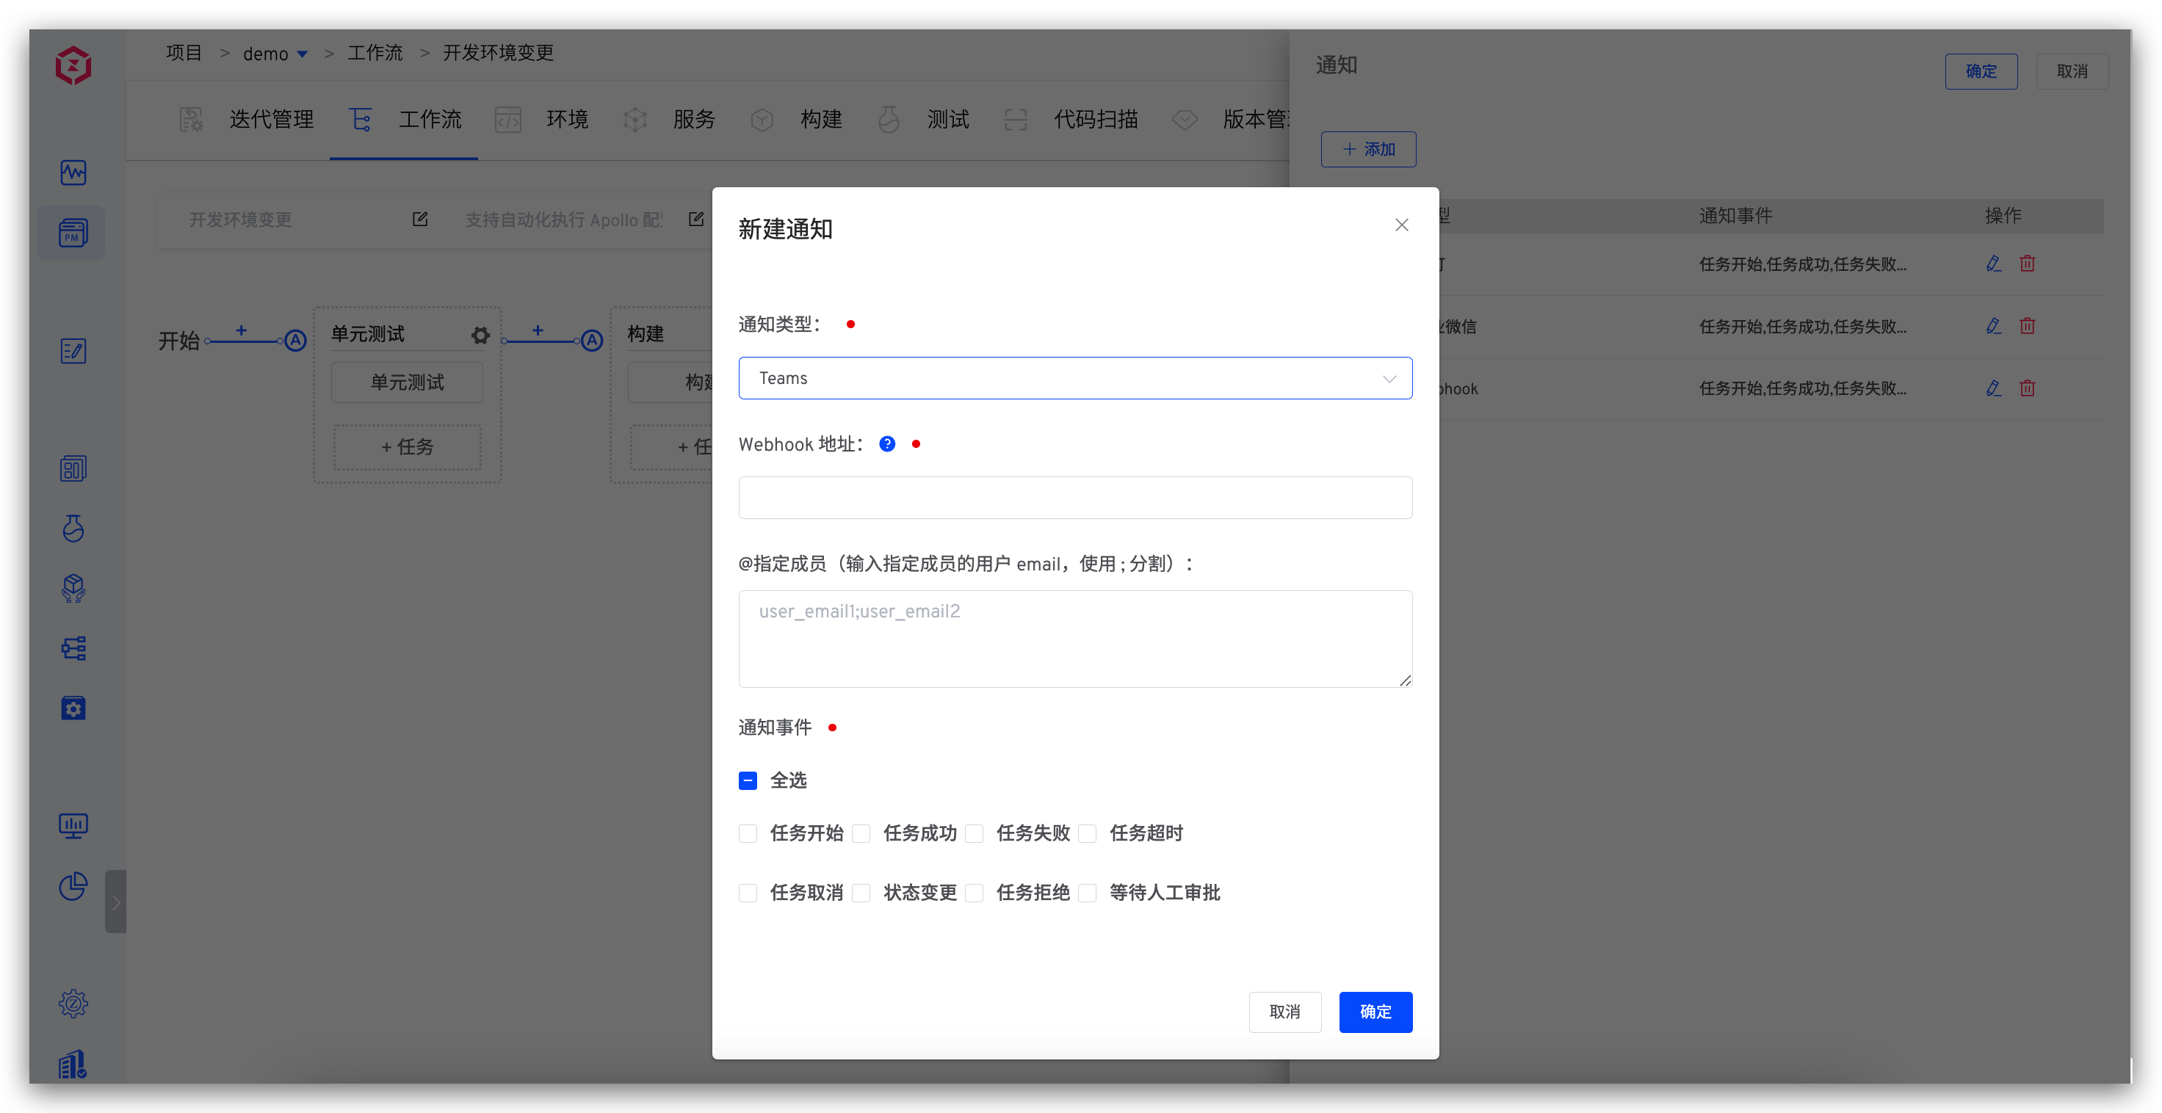The width and height of the screenshot is (2162, 1113).
Task: Click the monitoring icon at sidebar top
Action: (x=72, y=173)
